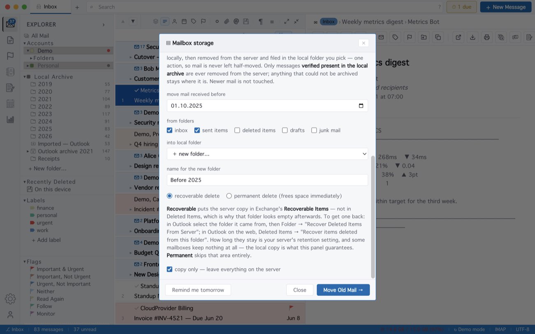535x334 pixels.
Task: Toggle copy only — leave everything on server
Action: [170, 269]
